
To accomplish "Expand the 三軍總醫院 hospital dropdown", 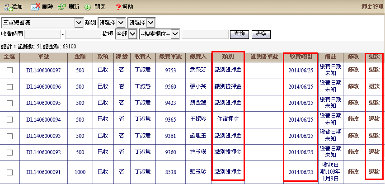I will click(42, 23).
